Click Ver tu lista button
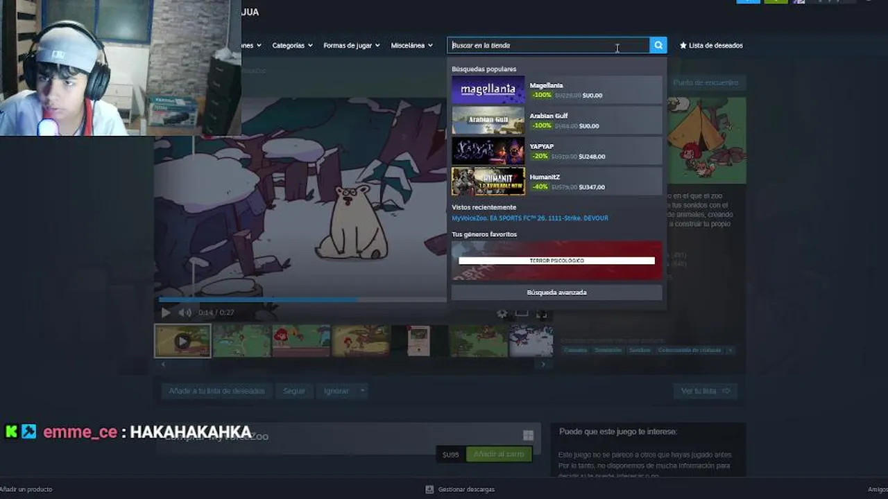Screen dimensions: 888x499 pos(706,391)
